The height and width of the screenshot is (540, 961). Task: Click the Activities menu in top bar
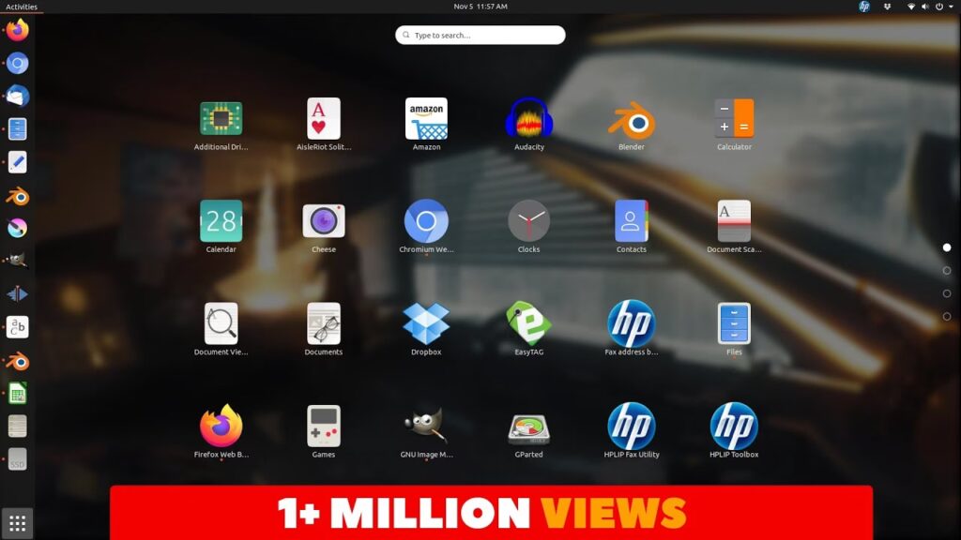tap(22, 7)
